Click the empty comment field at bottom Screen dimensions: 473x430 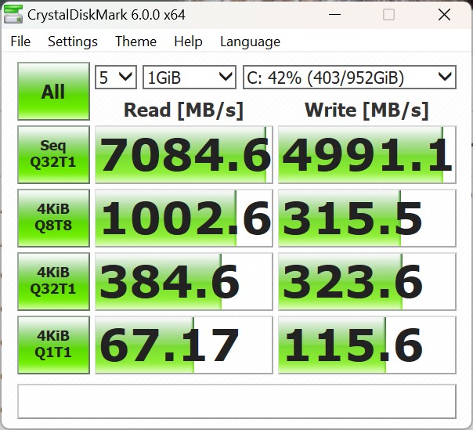[x=236, y=401]
